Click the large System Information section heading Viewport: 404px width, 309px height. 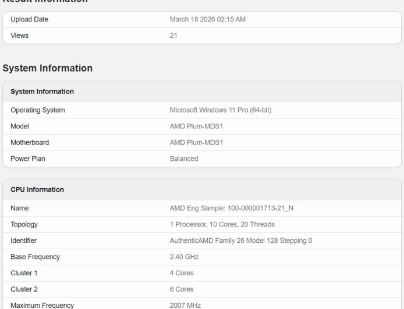48,68
